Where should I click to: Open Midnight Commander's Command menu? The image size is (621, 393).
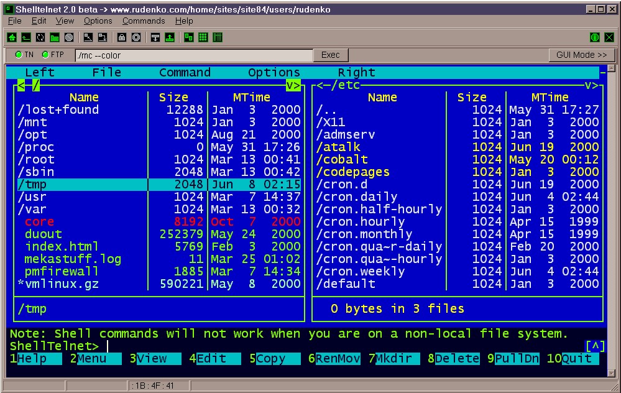point(185,73)
